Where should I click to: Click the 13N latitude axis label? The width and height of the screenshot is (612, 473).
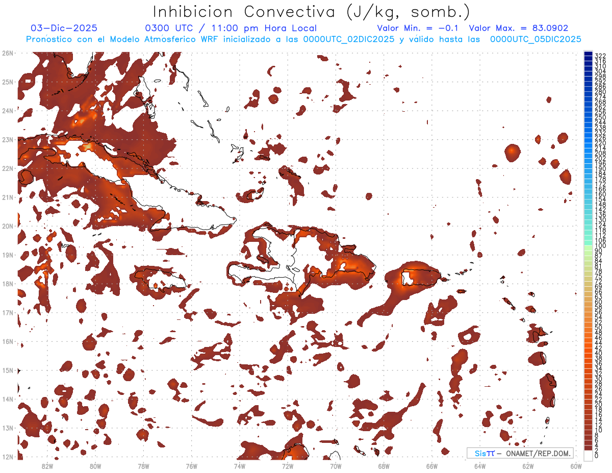(x=8, y=428)
